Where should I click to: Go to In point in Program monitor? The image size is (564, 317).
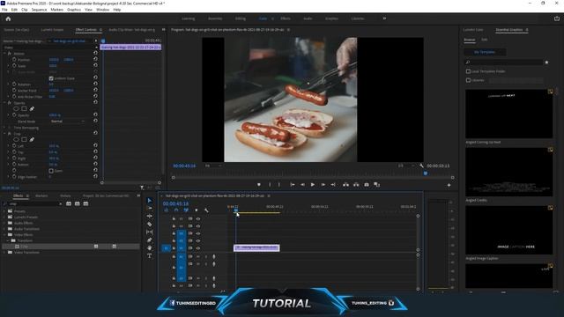(293, 185)
